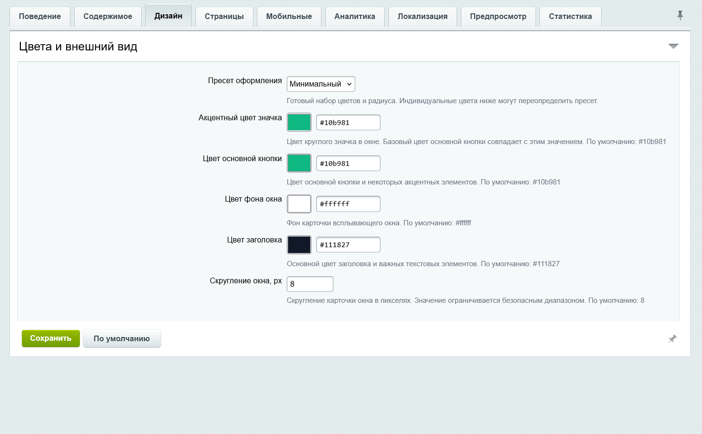The image size is (702, 434).
Task: Click the #111827 header color field
Action: click(x=348, y=245)
